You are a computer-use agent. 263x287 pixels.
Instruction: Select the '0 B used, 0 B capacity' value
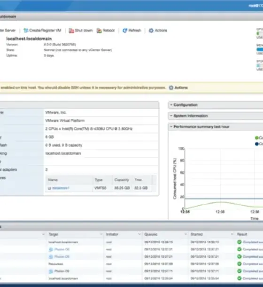click(x=63, y=145)
